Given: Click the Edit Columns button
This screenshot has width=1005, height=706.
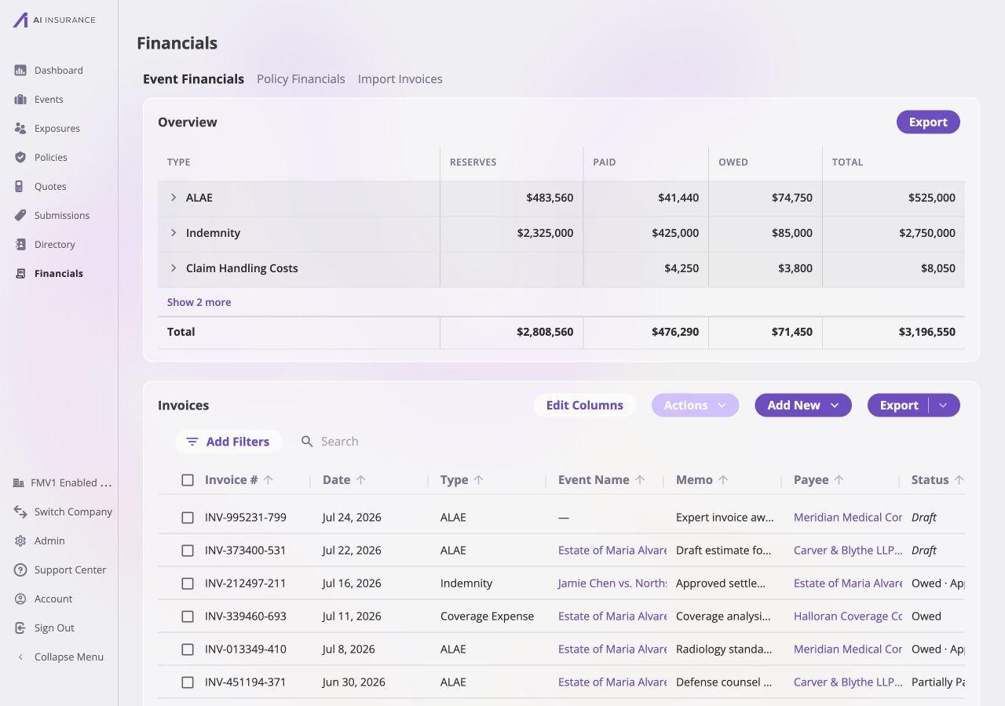Looking at the screenshot, I should click(585, 406).
